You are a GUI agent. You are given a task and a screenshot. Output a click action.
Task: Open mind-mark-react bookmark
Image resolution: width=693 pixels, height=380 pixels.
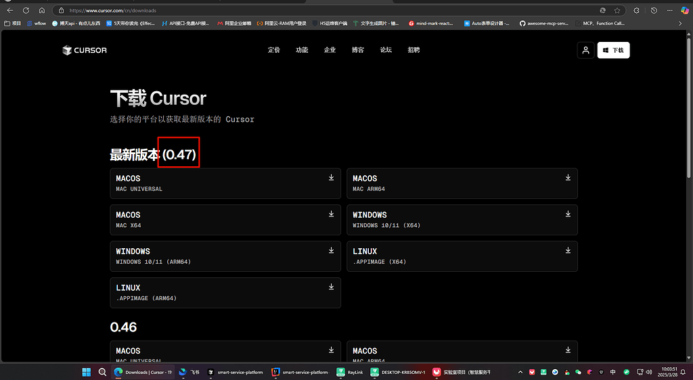click(430, 24)
